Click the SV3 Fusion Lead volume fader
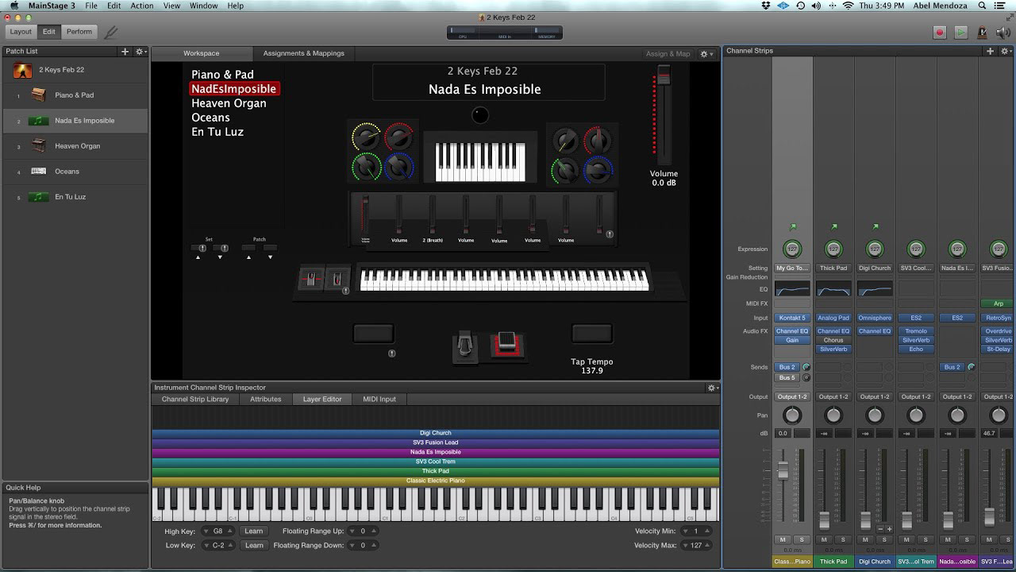The height and width of the screenshot is (572, 1016). (x=989, y=516)
